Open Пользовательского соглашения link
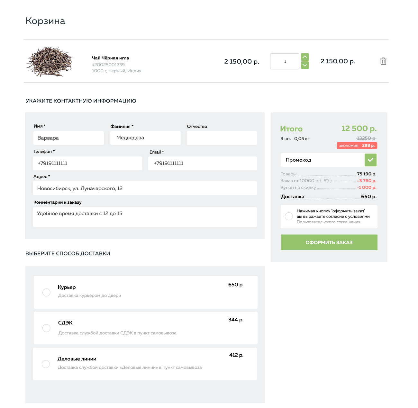The height and width of the screenshot is (408, 418). tap(328, 222)
